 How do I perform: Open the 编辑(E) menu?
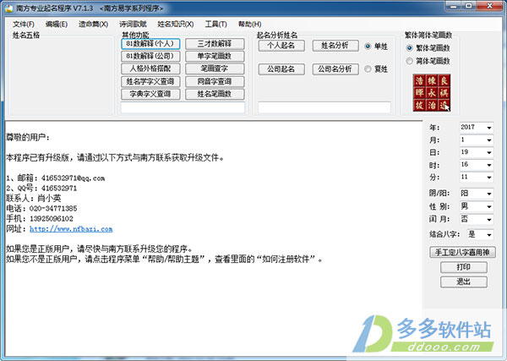[x=57, y=25]
